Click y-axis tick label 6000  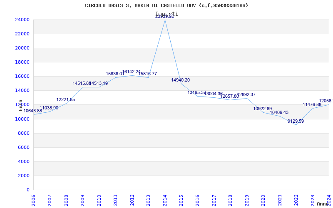coord(24,147)
